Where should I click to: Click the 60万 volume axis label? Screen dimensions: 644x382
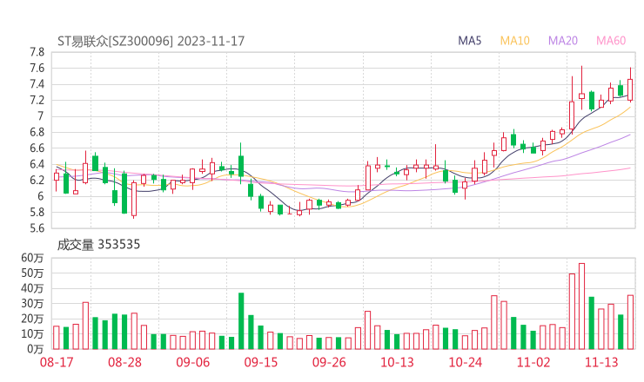[32, 258]
